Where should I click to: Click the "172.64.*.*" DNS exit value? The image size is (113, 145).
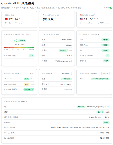point(68,84)
